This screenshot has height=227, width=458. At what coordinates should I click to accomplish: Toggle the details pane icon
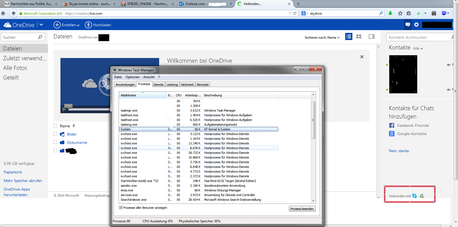coord(372,36)
